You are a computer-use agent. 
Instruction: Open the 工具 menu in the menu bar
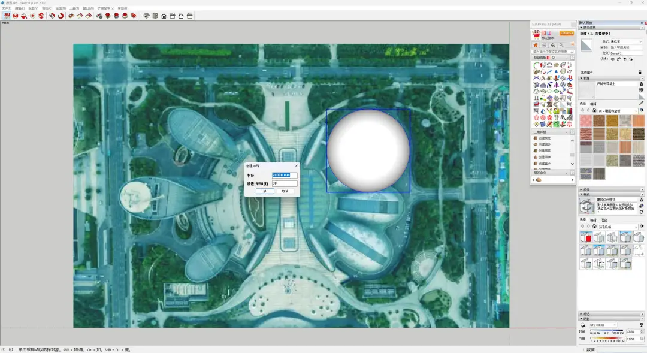(x=74, y=8)
